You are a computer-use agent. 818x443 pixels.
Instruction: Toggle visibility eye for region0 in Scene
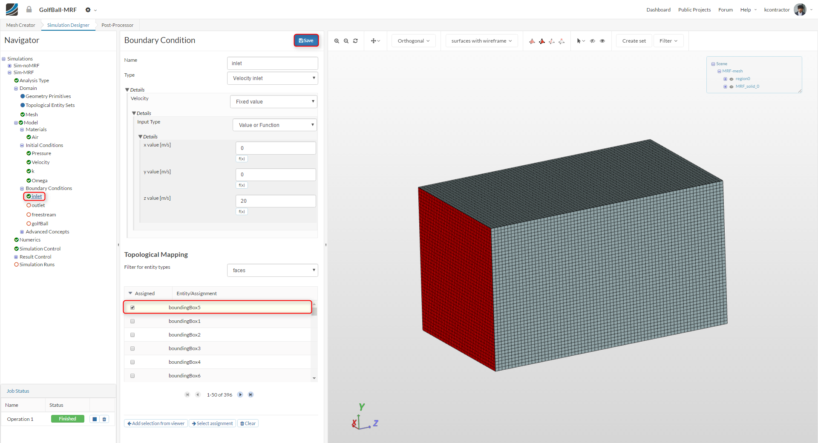(732, 79)
